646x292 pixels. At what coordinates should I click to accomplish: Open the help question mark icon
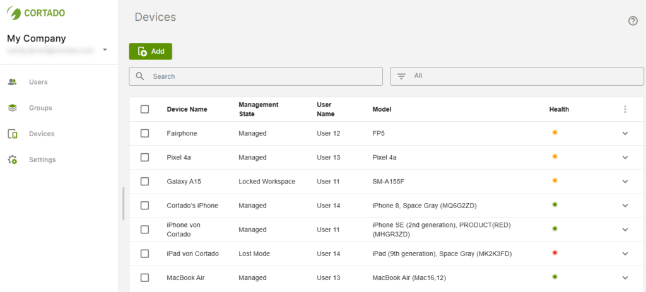pyautogui.click(x=633, y=21)
